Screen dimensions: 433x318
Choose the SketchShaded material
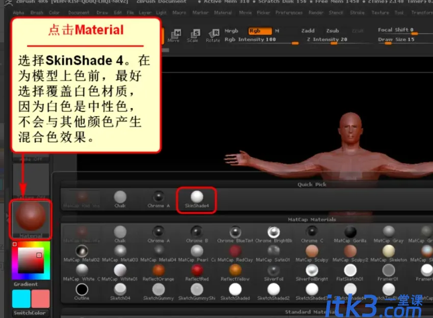pyautogui.click(x=235, y=292)
